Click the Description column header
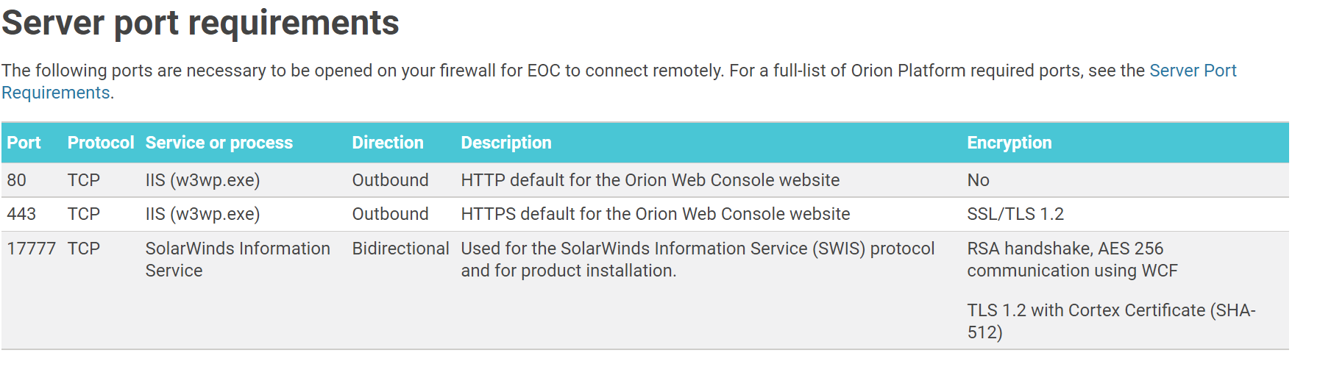 (x=506, y=143)
